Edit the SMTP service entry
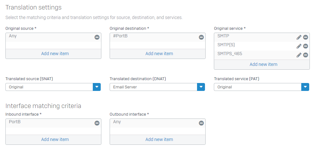The image size is (327, 147). [299, 37]
